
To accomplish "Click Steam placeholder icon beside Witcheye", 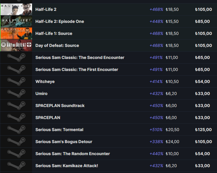I will 16,82.
